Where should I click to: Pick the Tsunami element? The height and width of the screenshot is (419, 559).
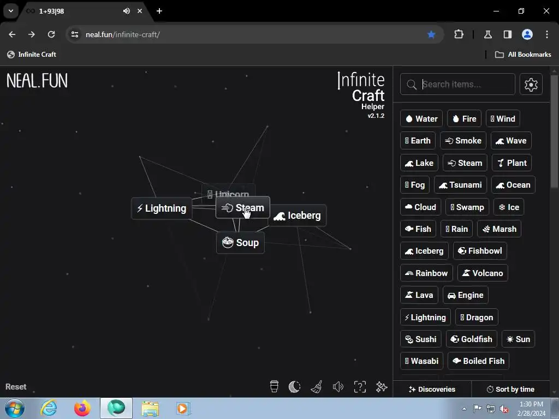pyautogui.click(x=460, y=185)
